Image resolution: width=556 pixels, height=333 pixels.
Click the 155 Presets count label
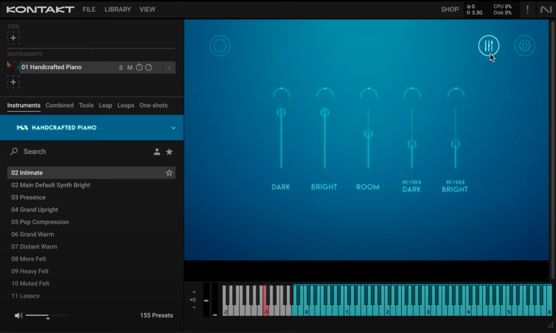coord(157,315)
